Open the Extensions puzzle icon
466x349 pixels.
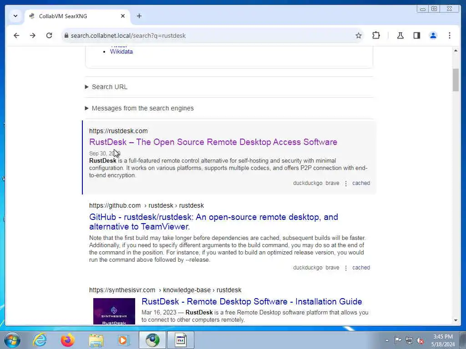pos(376,35)
